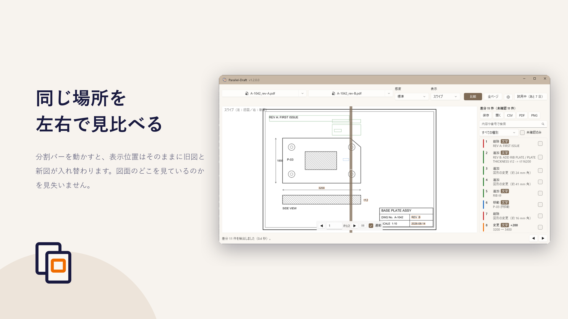This screenshot has height=319, width=568.
Task: Open the dropdown arrow for A-1042_rev-A.pdf
Action: point(302,93)
